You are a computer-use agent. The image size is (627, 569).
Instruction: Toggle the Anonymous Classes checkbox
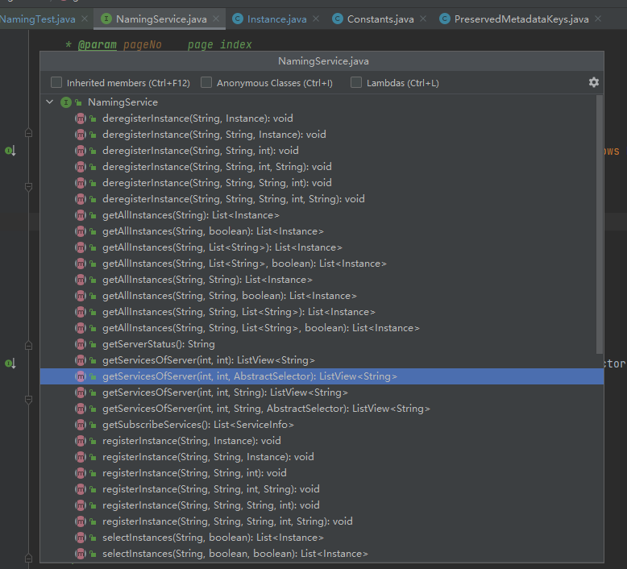206,83
